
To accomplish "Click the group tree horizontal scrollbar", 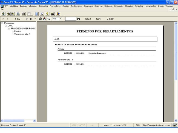I will (x=18, y=121).
